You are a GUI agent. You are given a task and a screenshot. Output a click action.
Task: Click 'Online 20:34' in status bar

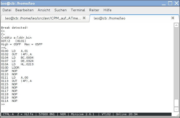point(127,114)
